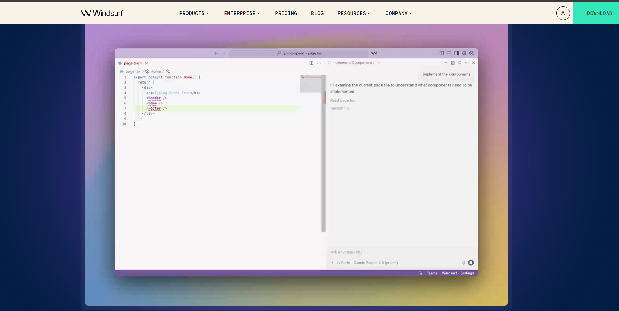Click the Footer component on line 7

pyautogui.click(x=154, y=109)
